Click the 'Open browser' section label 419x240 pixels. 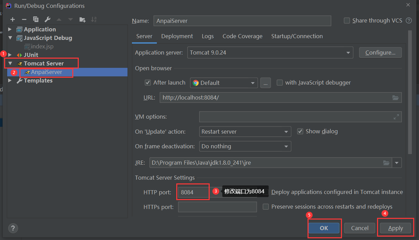coord(153,68)
